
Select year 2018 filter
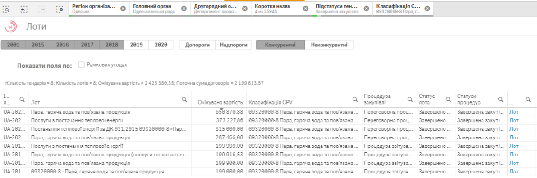click(x=112, y=45)
